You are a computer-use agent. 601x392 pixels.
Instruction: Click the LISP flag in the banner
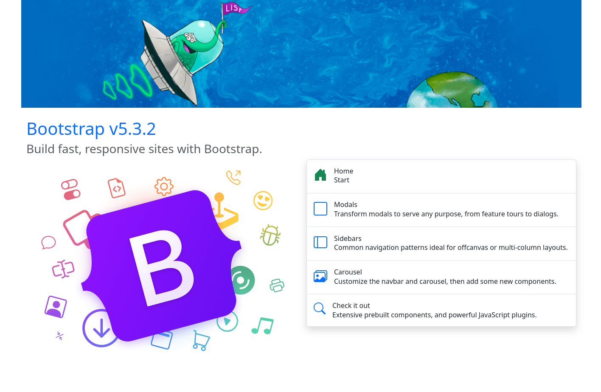click(236, 8)
